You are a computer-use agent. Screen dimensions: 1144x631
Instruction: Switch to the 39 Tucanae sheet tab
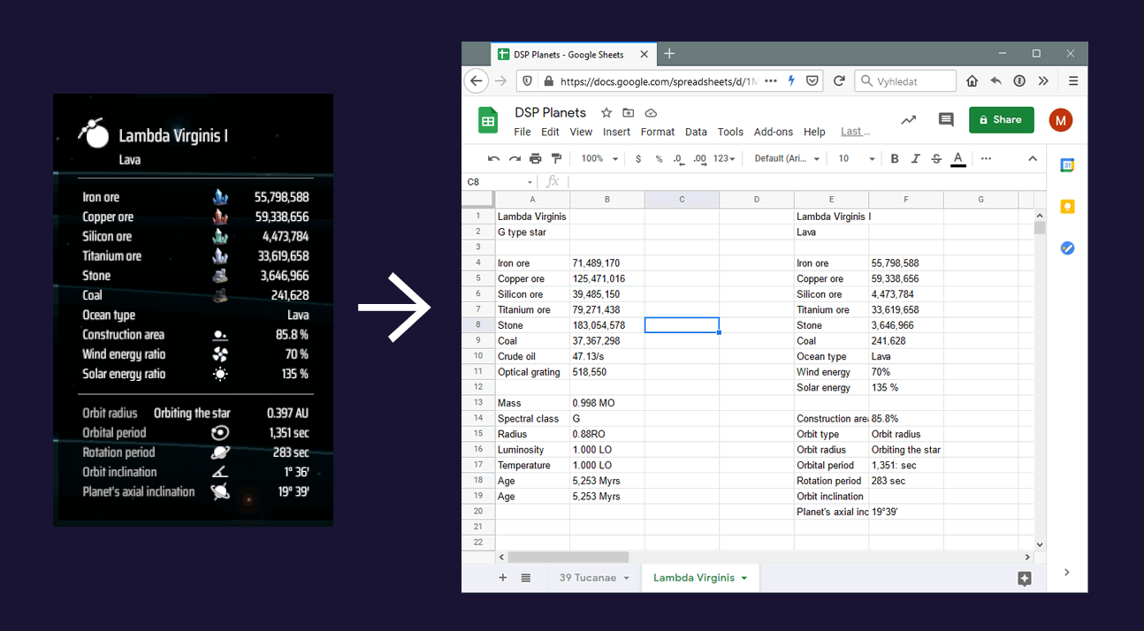593,578
